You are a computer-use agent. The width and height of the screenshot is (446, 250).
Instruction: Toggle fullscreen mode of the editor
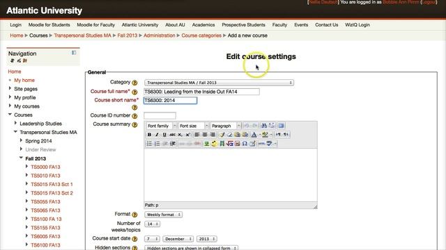pos(281,126)
